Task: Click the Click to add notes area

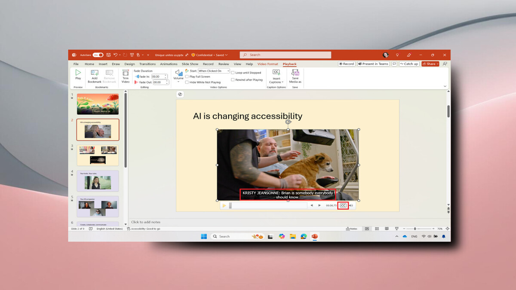Action: coord(146,222)
